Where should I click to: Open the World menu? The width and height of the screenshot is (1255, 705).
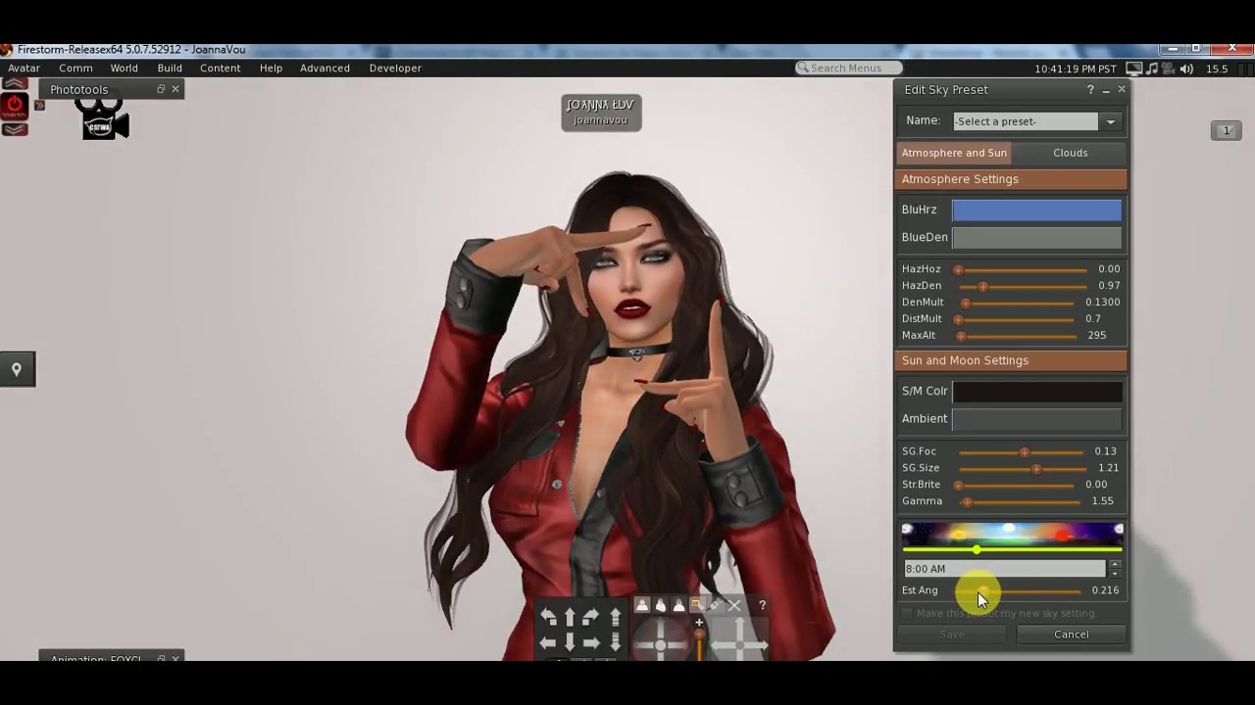tap(125, 68)
